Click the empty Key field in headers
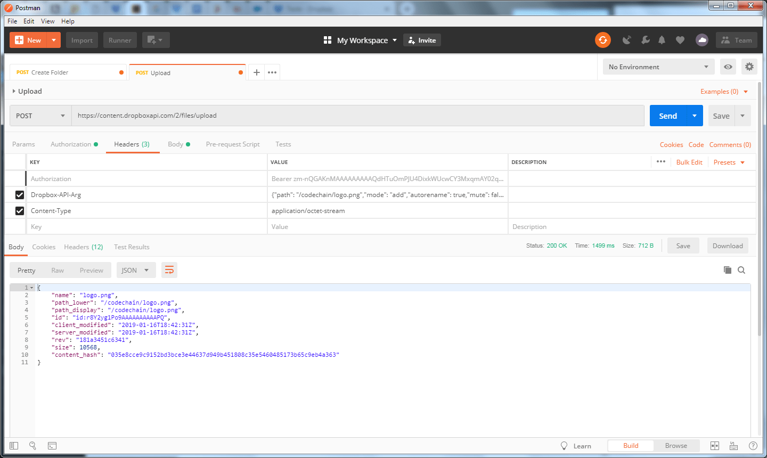 pyautogui.click(x=147, y=227)
